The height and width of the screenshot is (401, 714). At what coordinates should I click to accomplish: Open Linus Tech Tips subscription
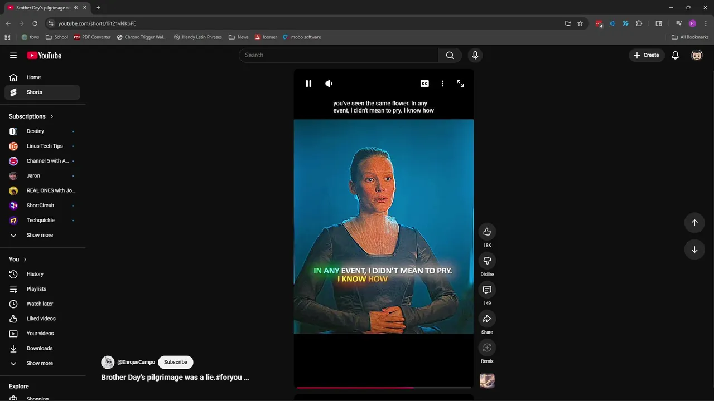point(42,146)
